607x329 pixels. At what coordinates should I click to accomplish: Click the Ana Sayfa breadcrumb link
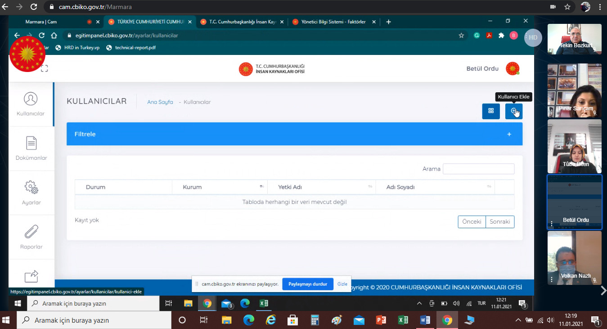[160, 102]
